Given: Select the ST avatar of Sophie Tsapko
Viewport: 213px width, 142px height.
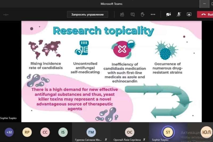Looking at the screenshot, I should coord(168,132).
